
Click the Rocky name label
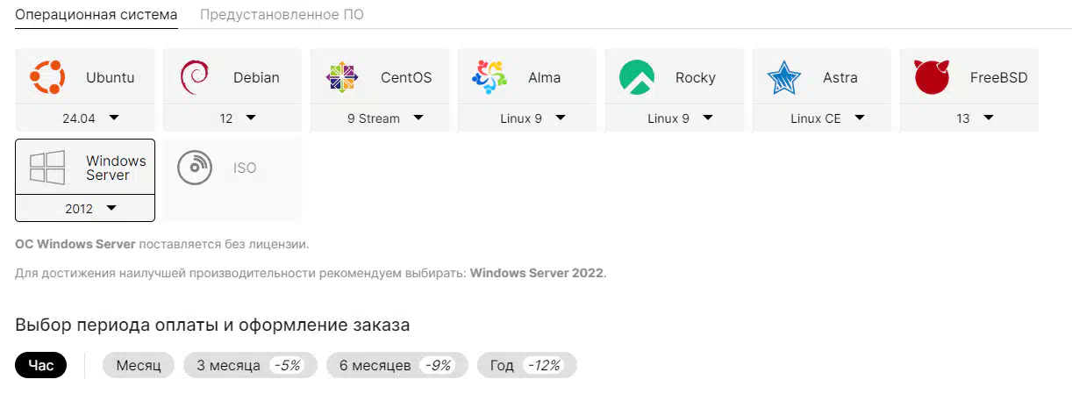pyautogui.click(x=696, y=77)
